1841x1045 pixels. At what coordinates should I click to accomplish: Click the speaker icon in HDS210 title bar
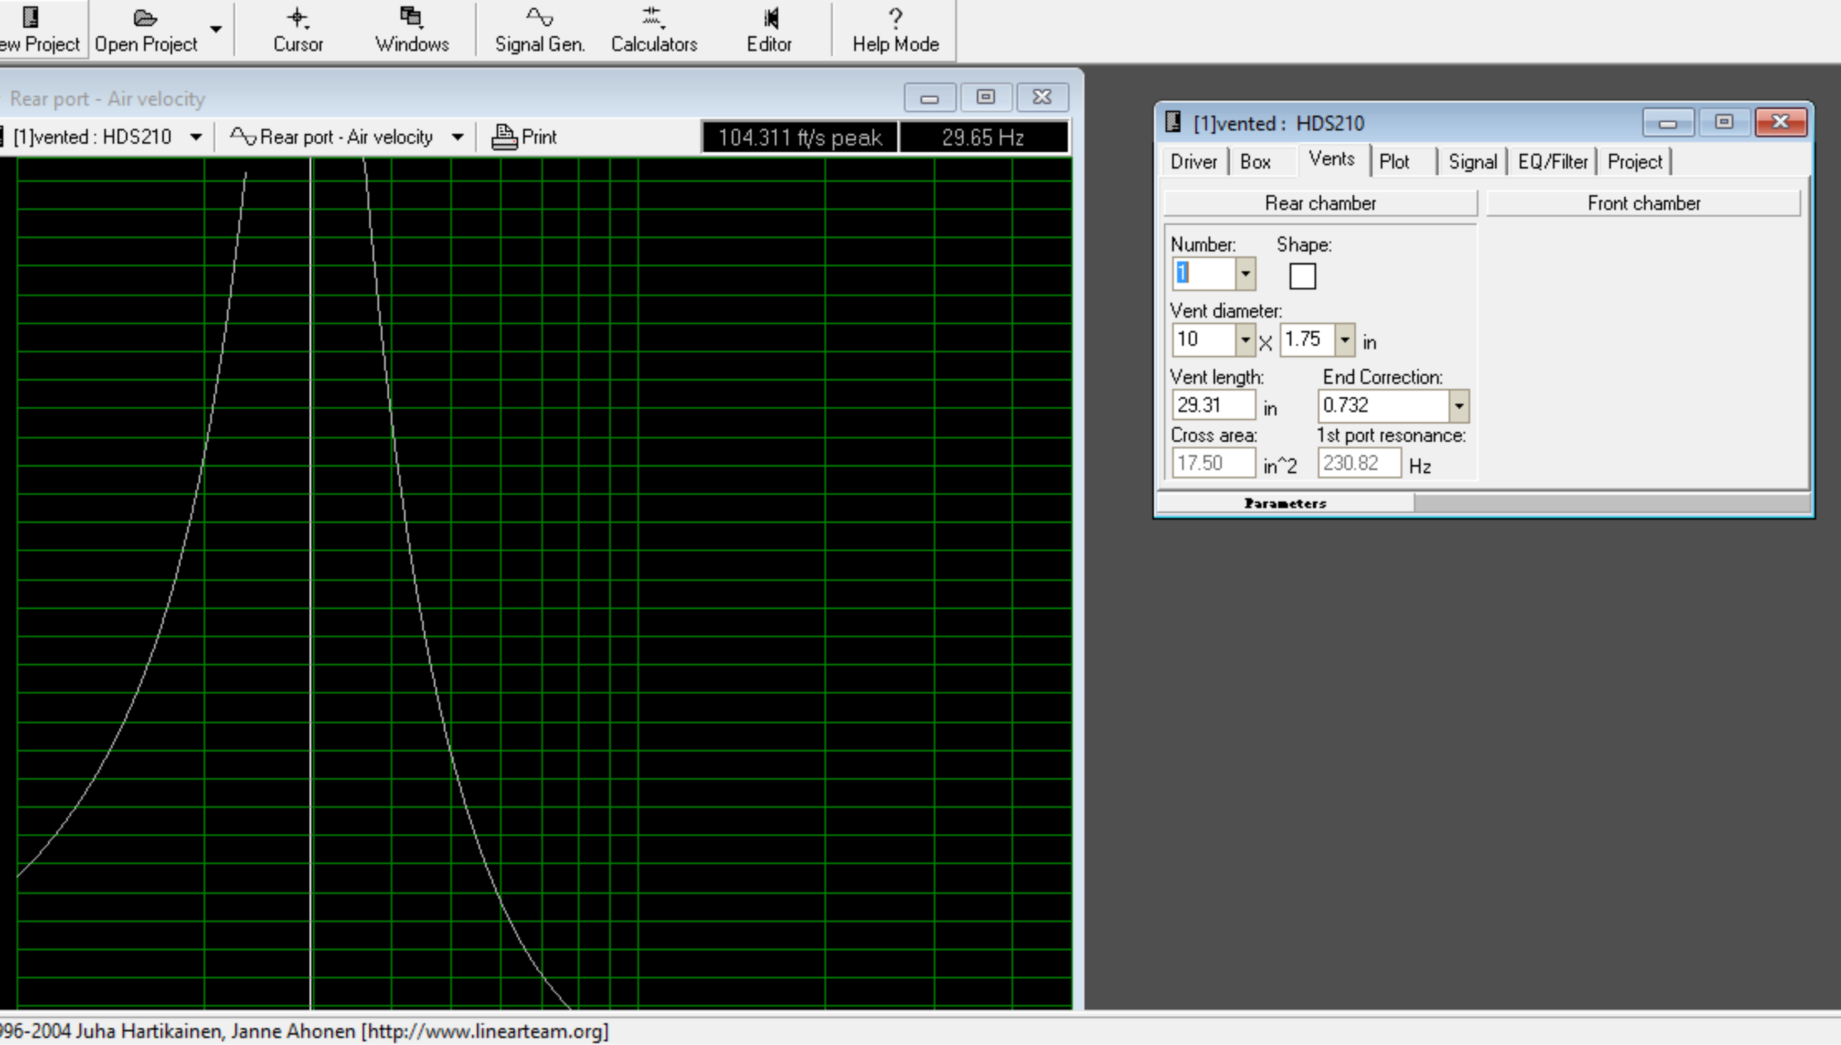coord(1173,122)
